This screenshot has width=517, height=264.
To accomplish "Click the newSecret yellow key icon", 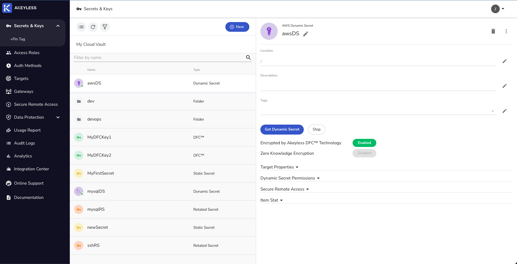I will [x=79, y=227].
